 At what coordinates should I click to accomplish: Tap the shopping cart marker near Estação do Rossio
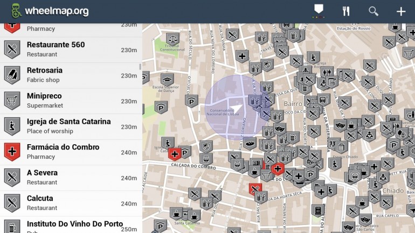click(x=409, y=53)
